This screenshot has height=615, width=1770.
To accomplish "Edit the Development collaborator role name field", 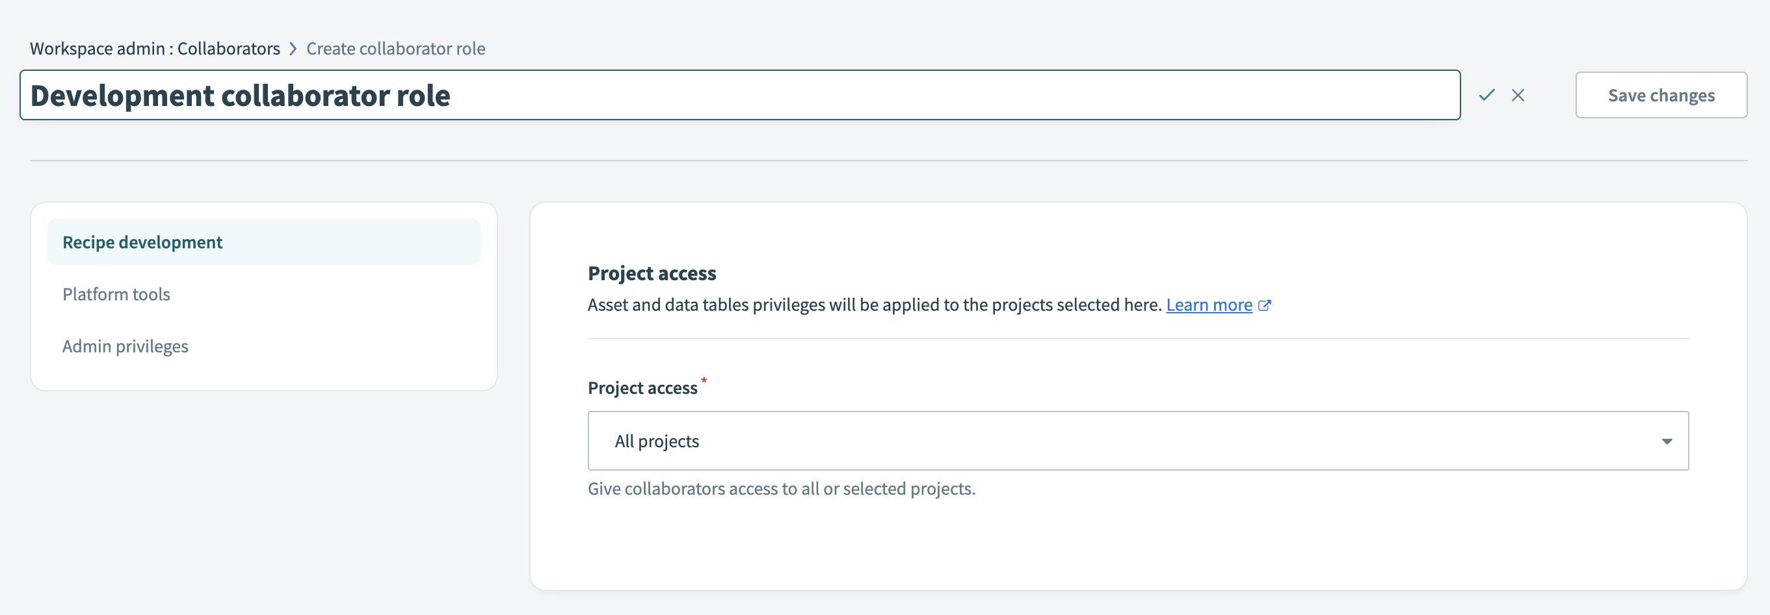I will point(740,95).
